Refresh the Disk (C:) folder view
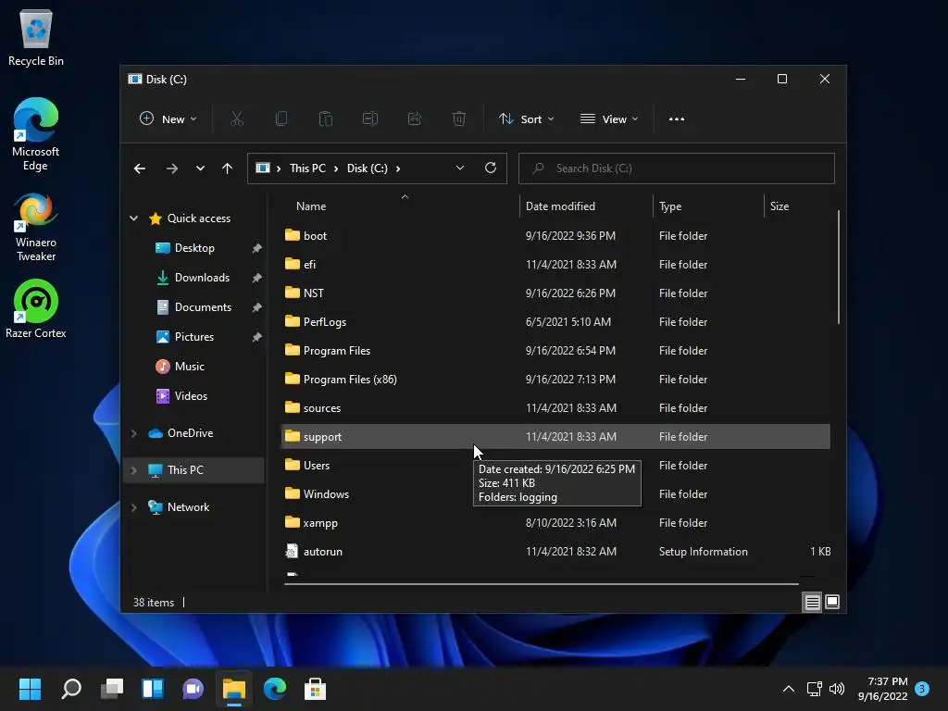The width and height of the screenshot is (948, 711). click(491, 168)
